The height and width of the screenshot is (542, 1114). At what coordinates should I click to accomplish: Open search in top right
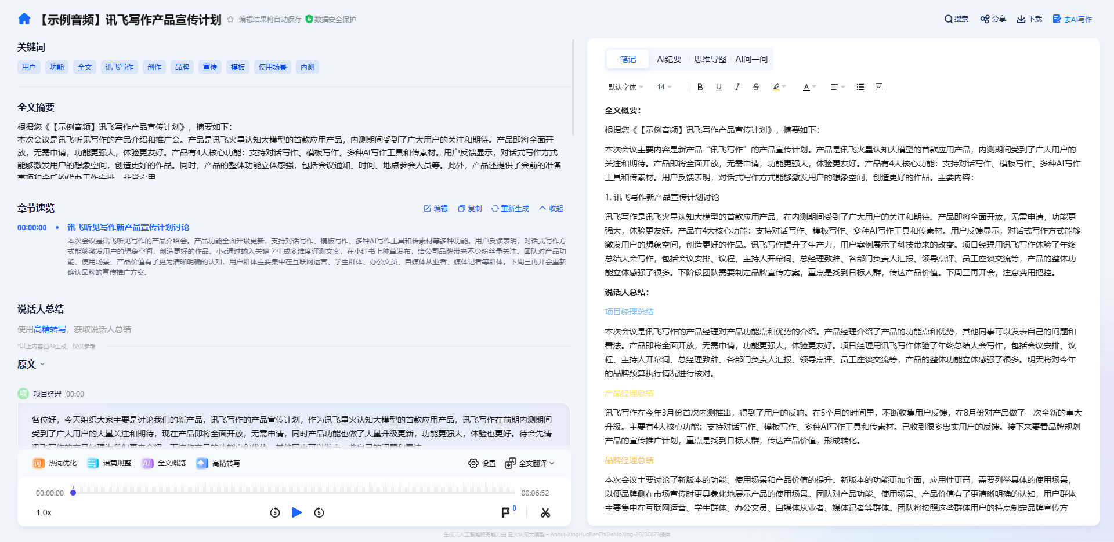pos(956,19)
